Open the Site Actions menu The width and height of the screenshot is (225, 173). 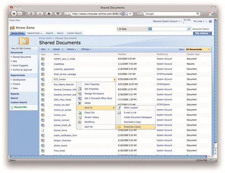tap(202, 33)
